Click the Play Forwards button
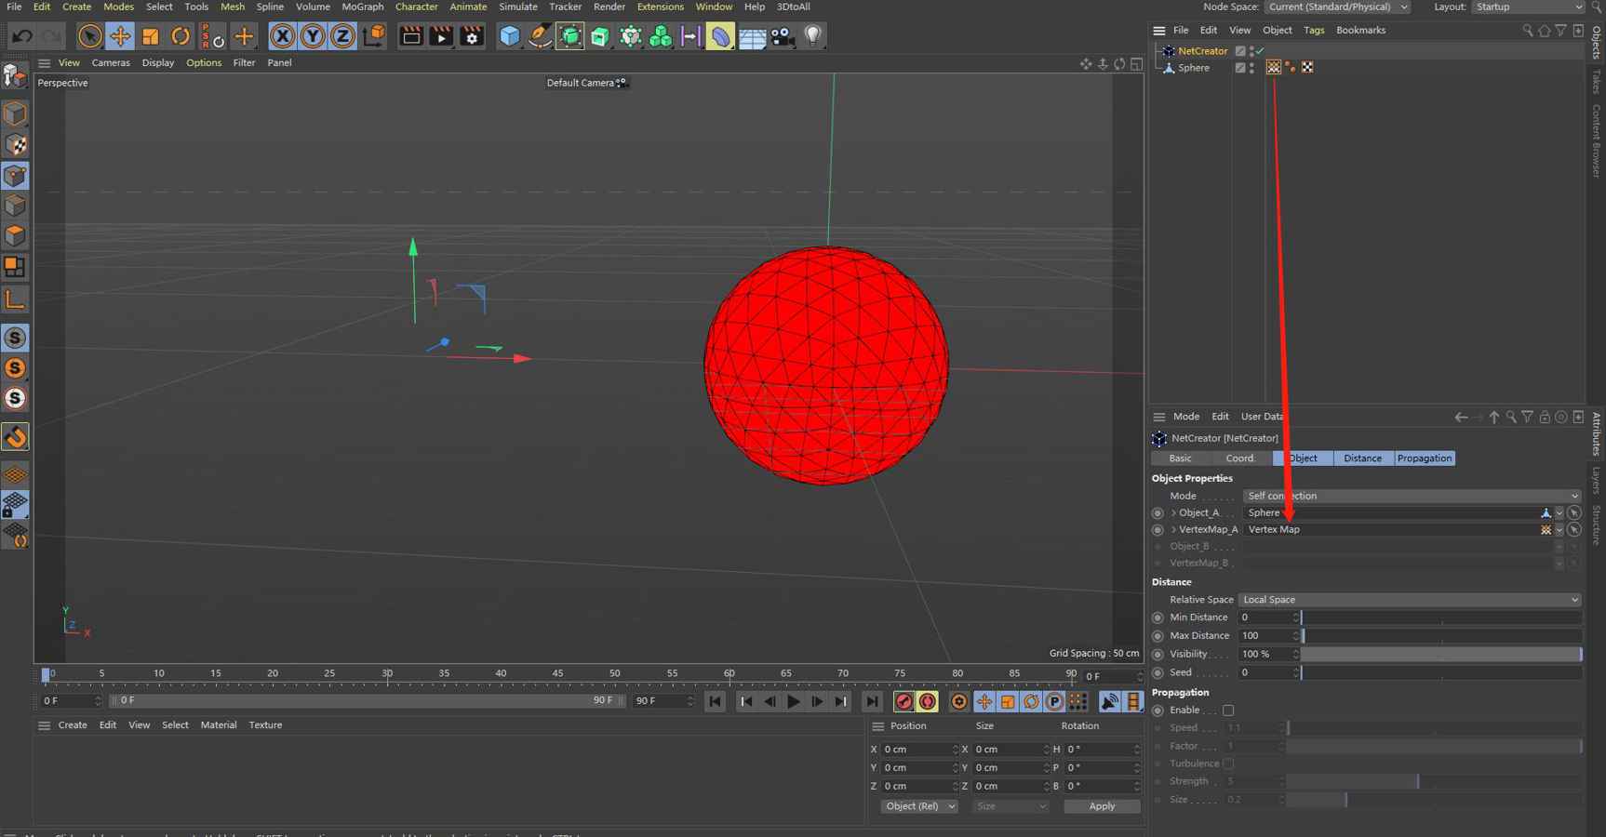Viewport: 1606px width, 837px height. (793, 702)
